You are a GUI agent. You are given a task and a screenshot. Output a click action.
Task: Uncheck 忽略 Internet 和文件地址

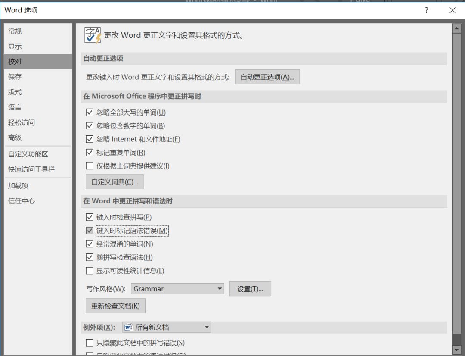89,139
